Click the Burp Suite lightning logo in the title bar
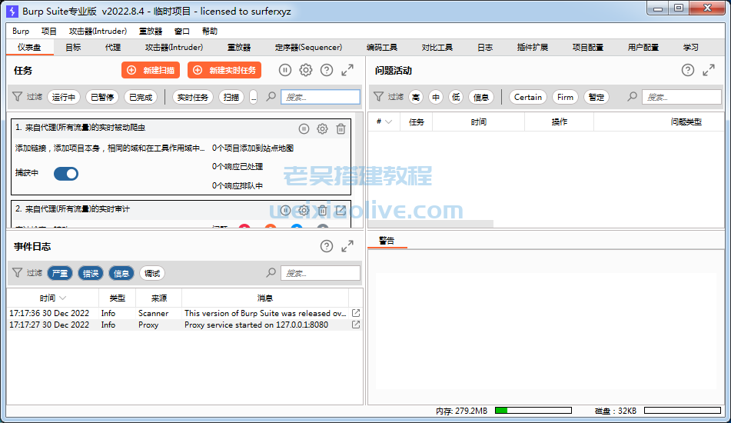 point(12,12)
